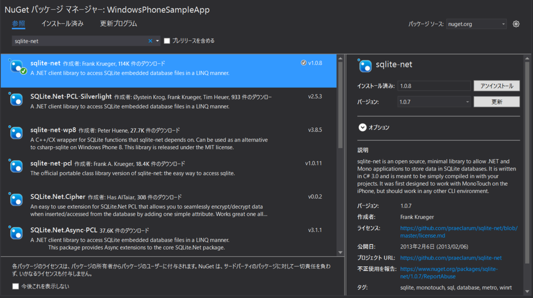Screen dimensions: 533x298
Task: Select sqlite-net-pcl package title
Action: pos(51,163)
